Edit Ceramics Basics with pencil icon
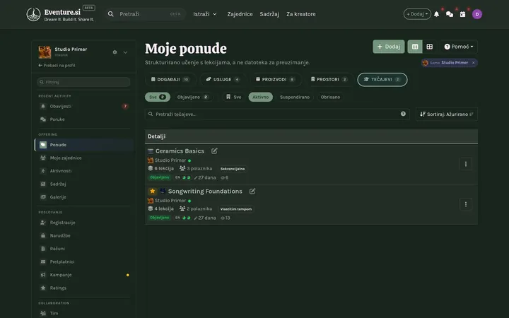The width and height of the screenshot is (509, 318). coord(214,151)
